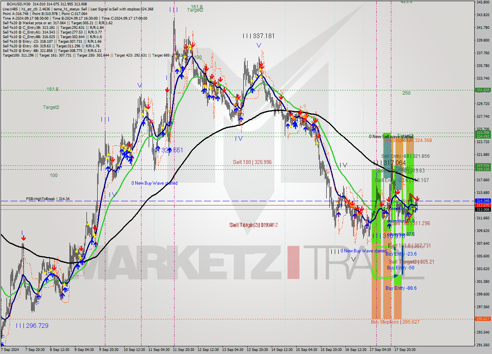Click the Buy Entry -50 label
492x354 pixels.
pyautogui.click(x=401, y=268)
